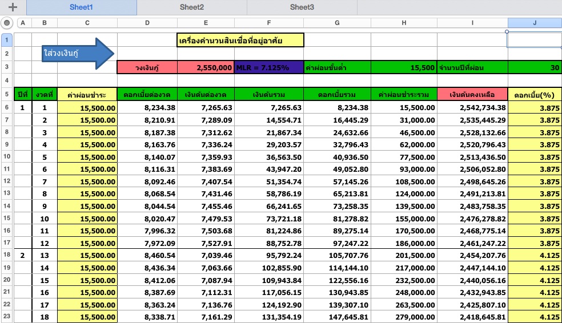Viewport: 562px width, 323px height.
Task: Click the ค่าผ่อนขั้นต่ำ label cell
Action: (x=338, y=67)
